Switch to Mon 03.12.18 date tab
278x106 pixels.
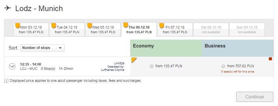31,29
